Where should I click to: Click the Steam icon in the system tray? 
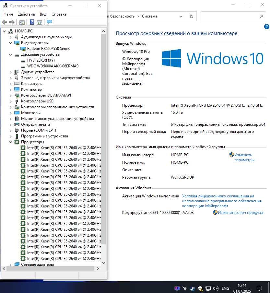192,288
